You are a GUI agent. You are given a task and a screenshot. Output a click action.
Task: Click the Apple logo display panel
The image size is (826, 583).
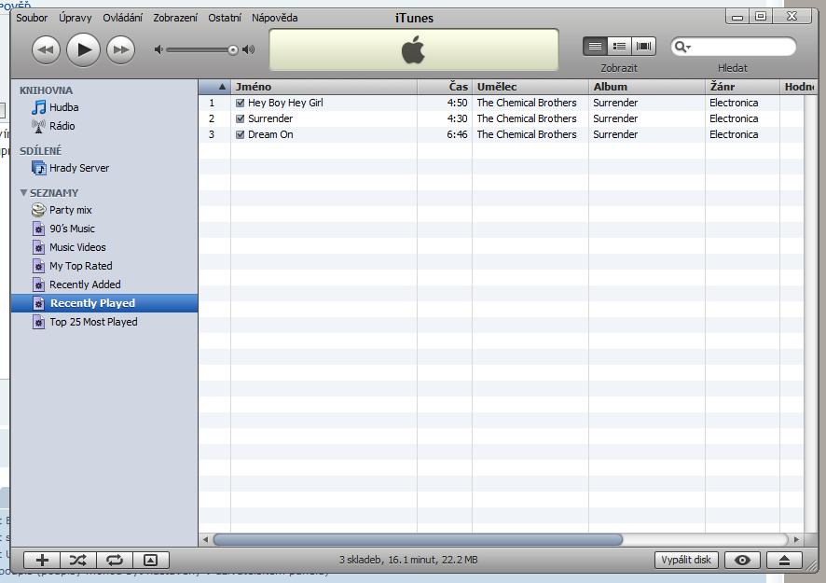point(414,49)
